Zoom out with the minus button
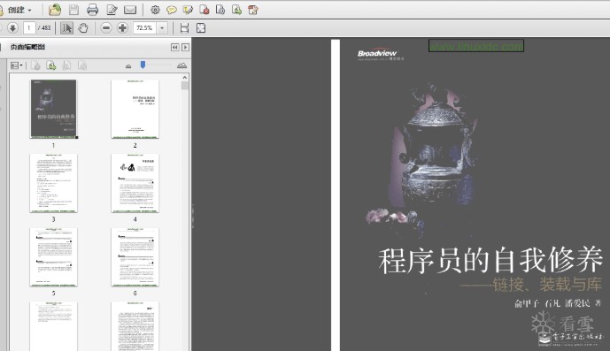This screenshot has height=351, width=610. [x=106, y=28]
